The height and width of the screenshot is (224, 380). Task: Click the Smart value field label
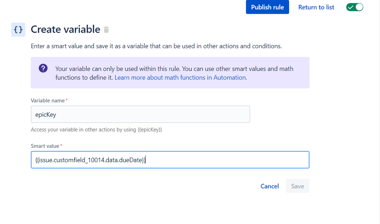(45, 146)
